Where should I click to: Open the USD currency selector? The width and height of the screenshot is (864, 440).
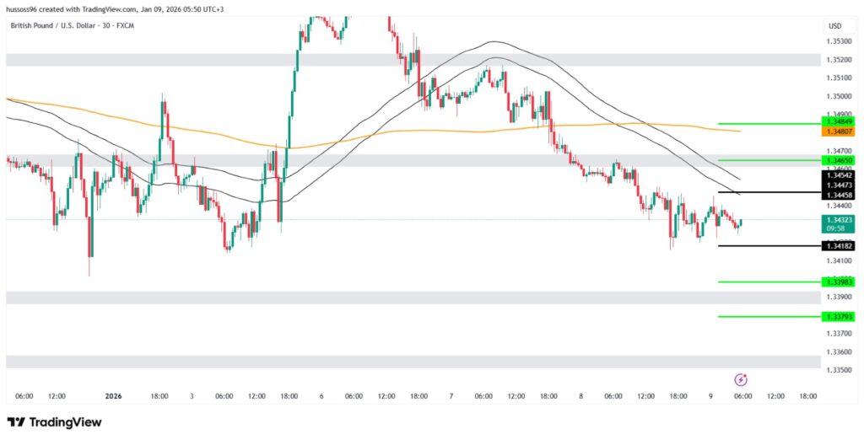(x=834, y=26)
